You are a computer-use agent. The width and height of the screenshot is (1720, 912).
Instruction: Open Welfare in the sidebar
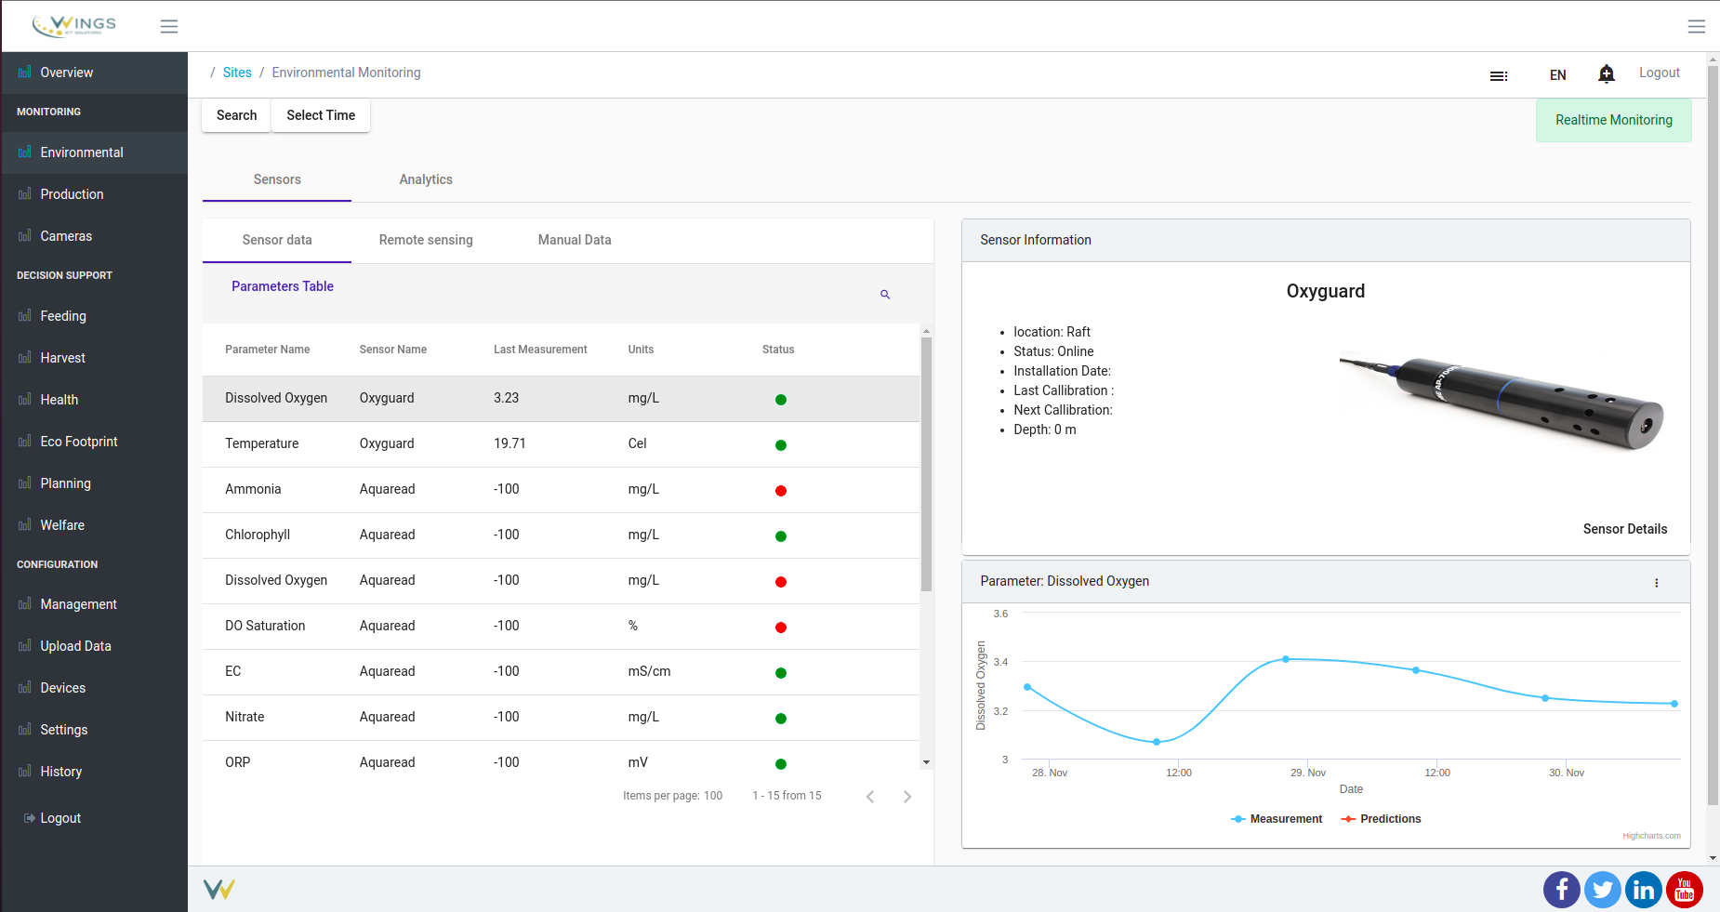tap(95, 525)
